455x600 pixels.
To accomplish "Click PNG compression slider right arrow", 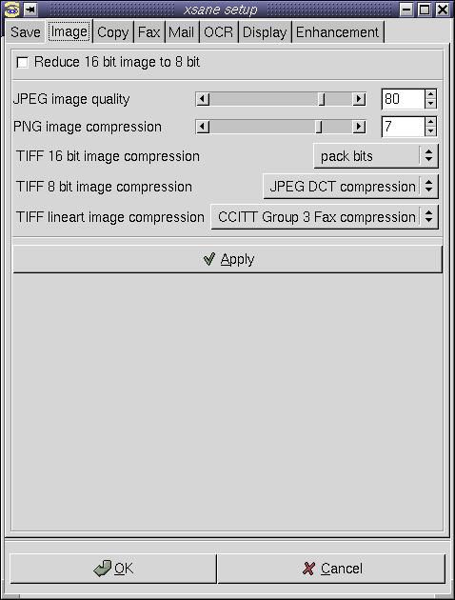I will [359, 127].
